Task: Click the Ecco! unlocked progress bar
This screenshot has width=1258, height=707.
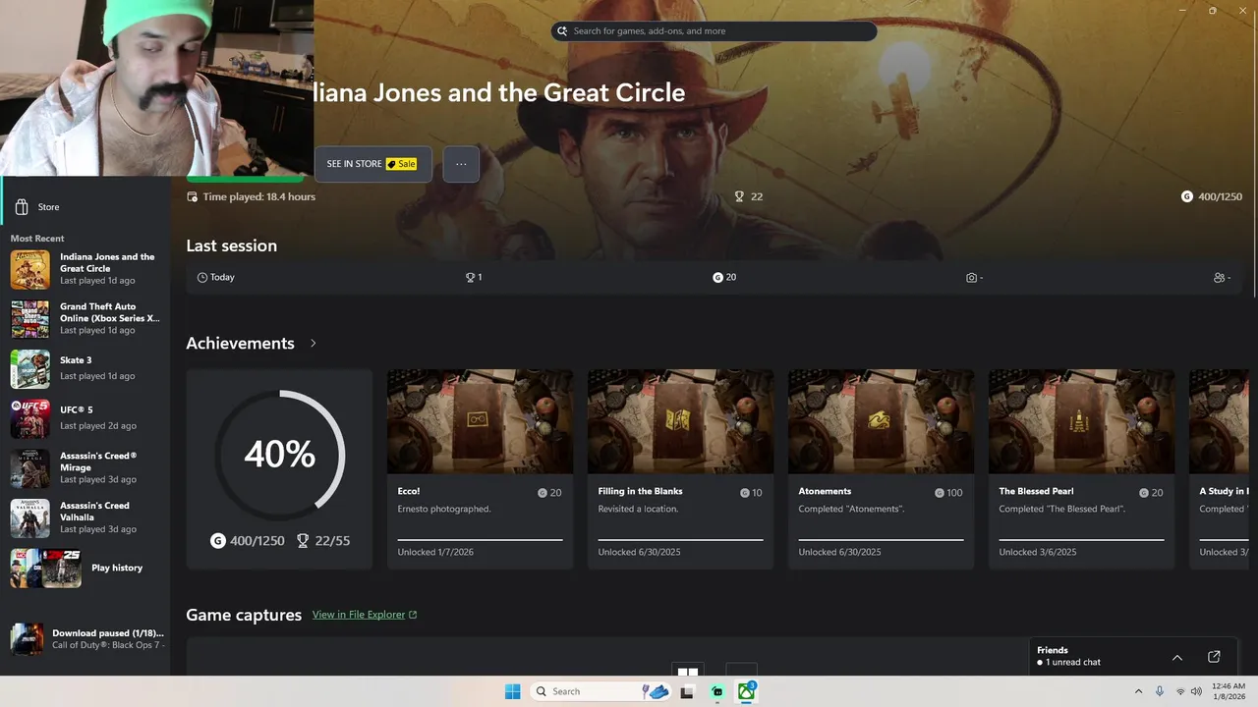Action: tap(480, 539)
